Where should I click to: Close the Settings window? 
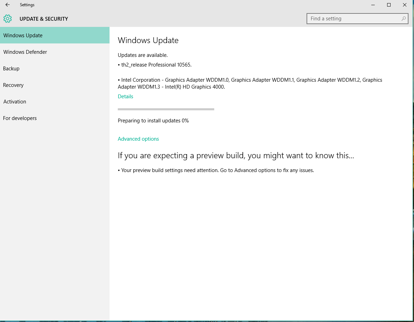pyautogui.click(x=405, y=5)
